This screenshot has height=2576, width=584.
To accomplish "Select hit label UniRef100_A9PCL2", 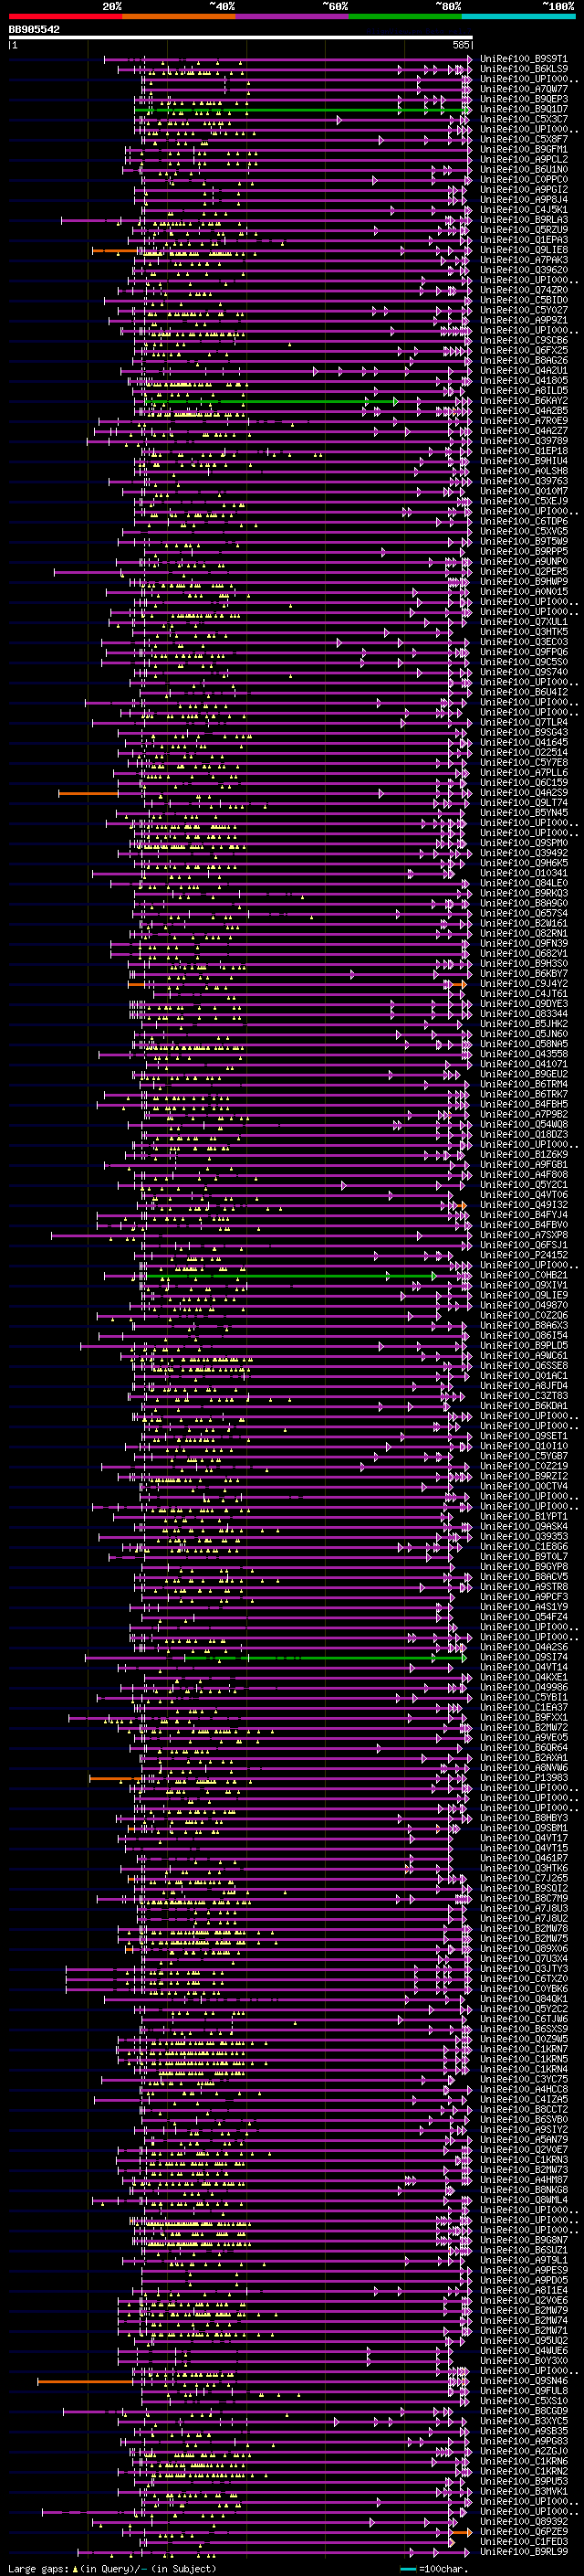I will [x=524, y=159].
